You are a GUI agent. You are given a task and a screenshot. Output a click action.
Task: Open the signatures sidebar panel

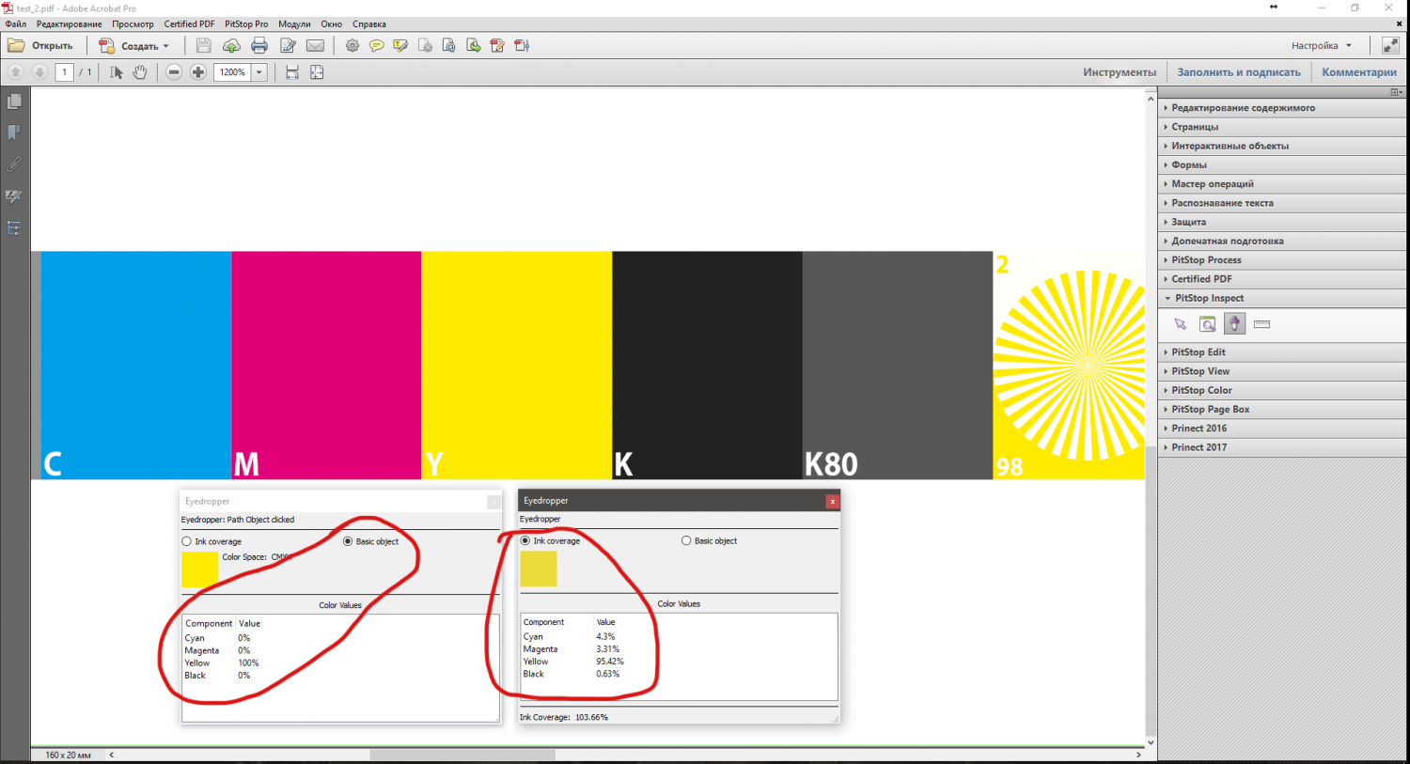14,196
